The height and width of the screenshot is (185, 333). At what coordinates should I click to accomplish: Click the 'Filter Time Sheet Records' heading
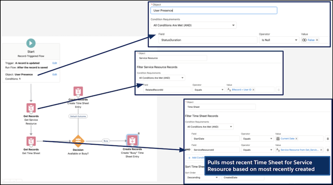click(x=201, y=116)
